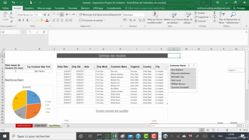Click the red font color swatch
The width and height of the screenshot is (249, 140).
coord(47,20)
